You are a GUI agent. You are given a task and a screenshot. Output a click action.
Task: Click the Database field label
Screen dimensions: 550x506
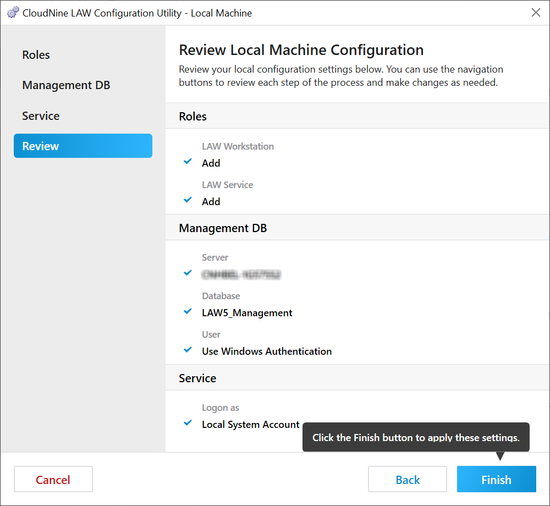click(x=221, y=296)
